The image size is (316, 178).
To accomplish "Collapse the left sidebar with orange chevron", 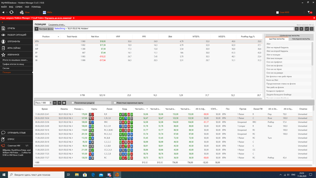I will 2,23.
